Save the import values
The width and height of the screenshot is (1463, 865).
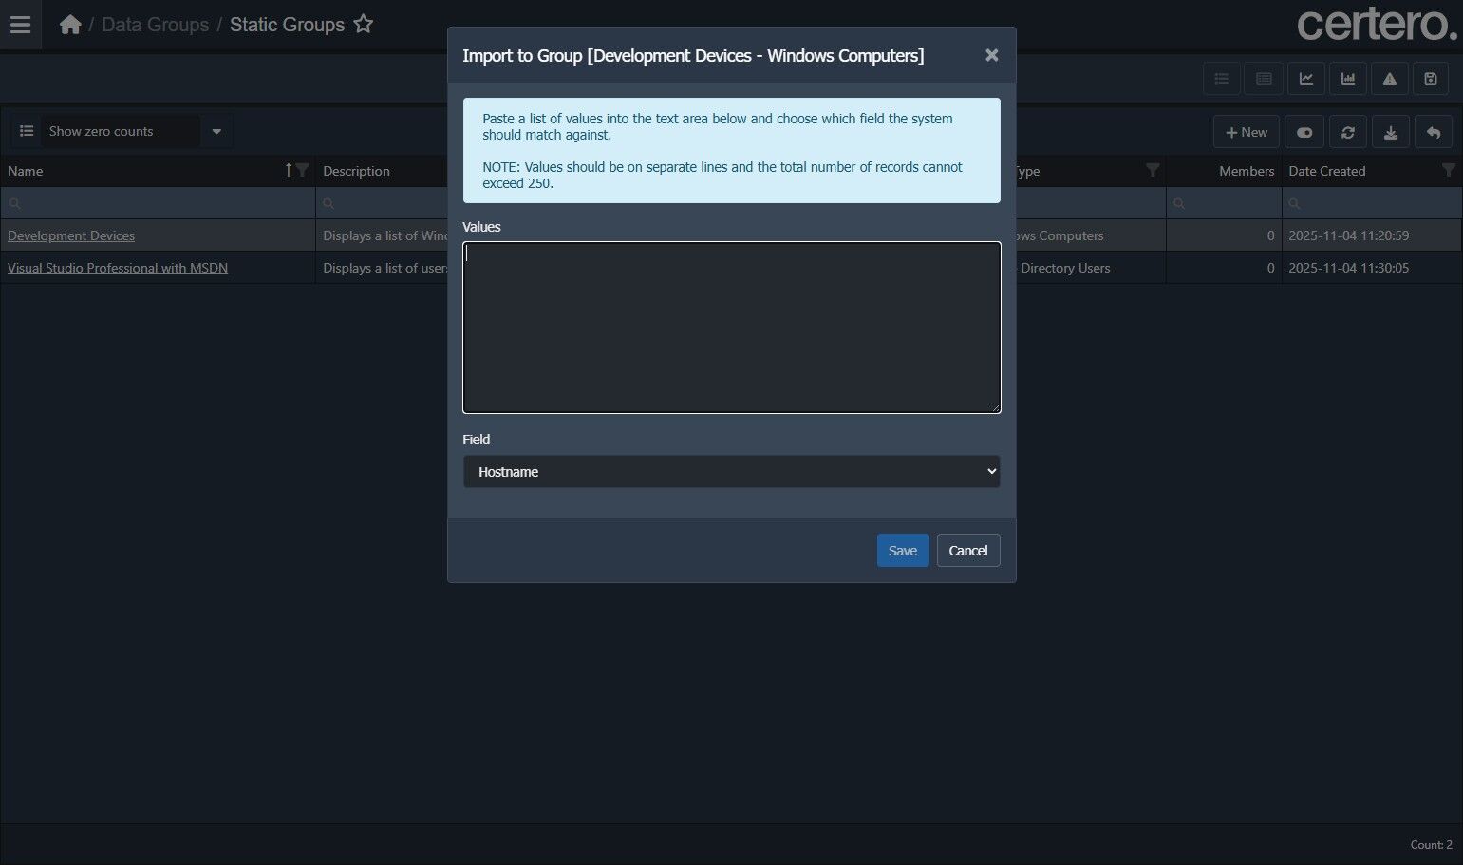(902, 551)
